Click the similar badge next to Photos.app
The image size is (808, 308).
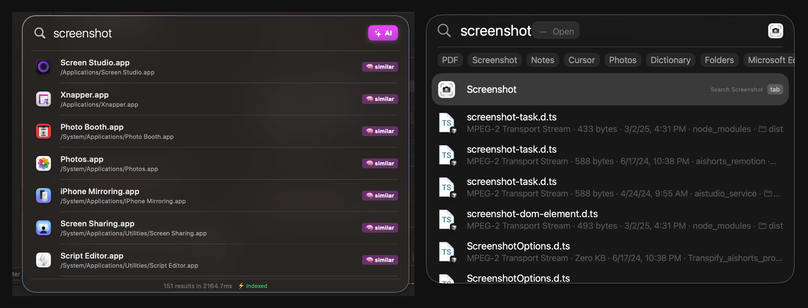click(x=380, y=163)
